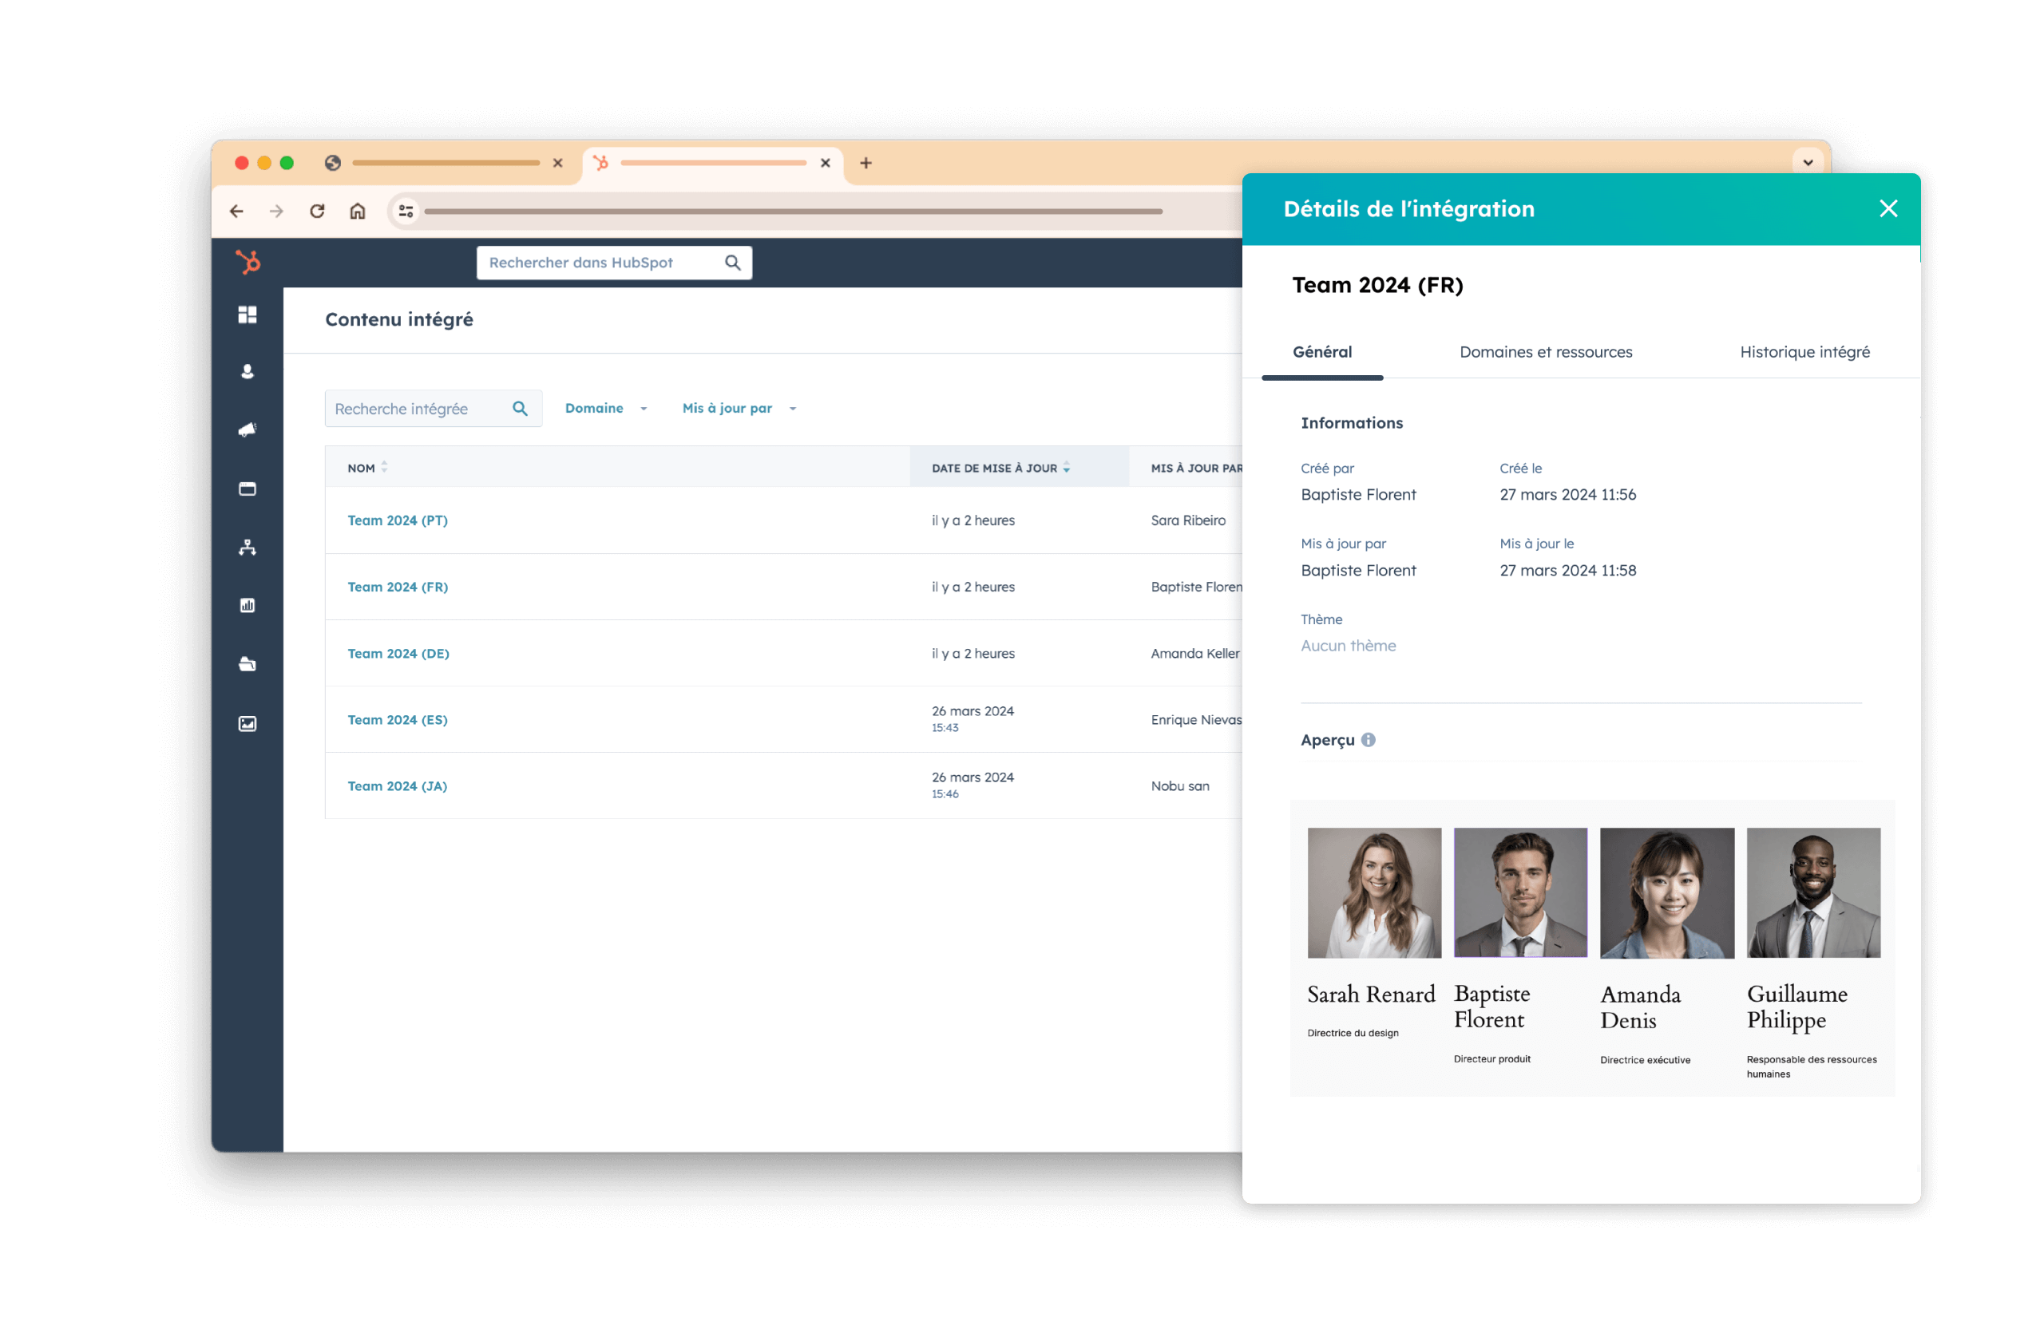Open the contacts person icon in sidebar
2044x1333 pixels.
point(248,372)
